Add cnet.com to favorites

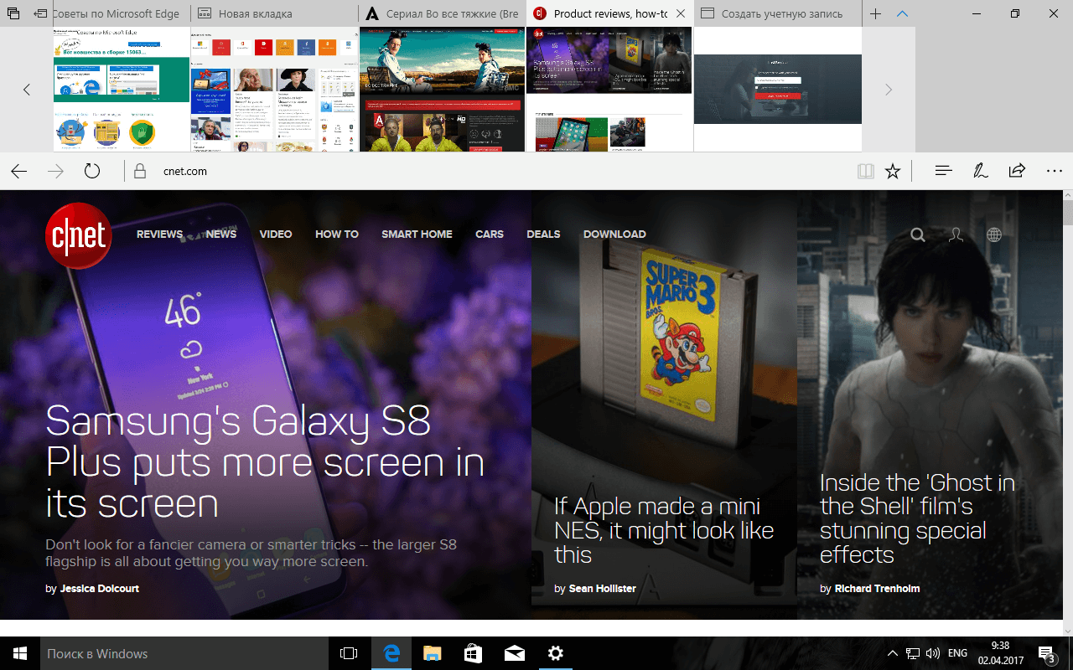(893, 170)
